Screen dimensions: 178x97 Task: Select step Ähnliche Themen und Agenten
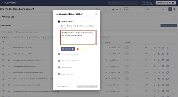69,61
